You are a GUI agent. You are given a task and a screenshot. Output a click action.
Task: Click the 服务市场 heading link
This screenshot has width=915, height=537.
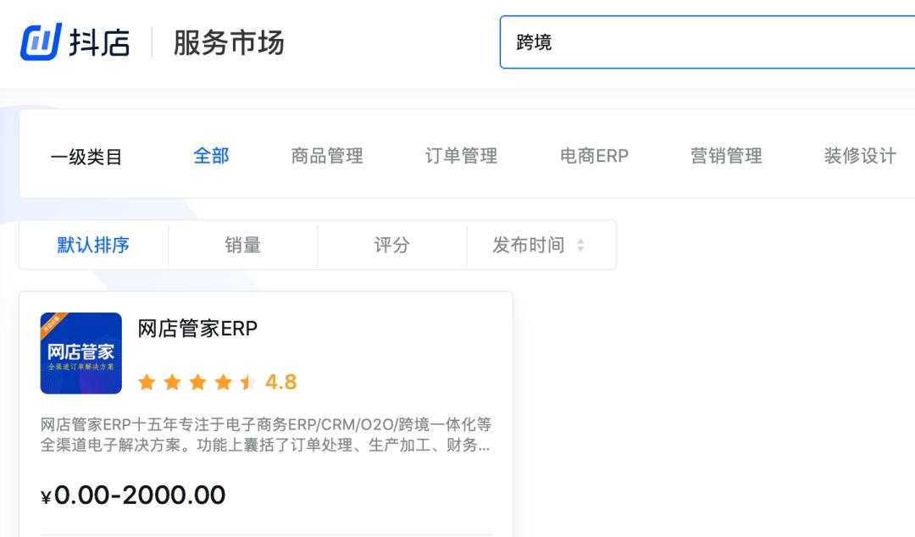pyautogui.click(x=228, y=42)
